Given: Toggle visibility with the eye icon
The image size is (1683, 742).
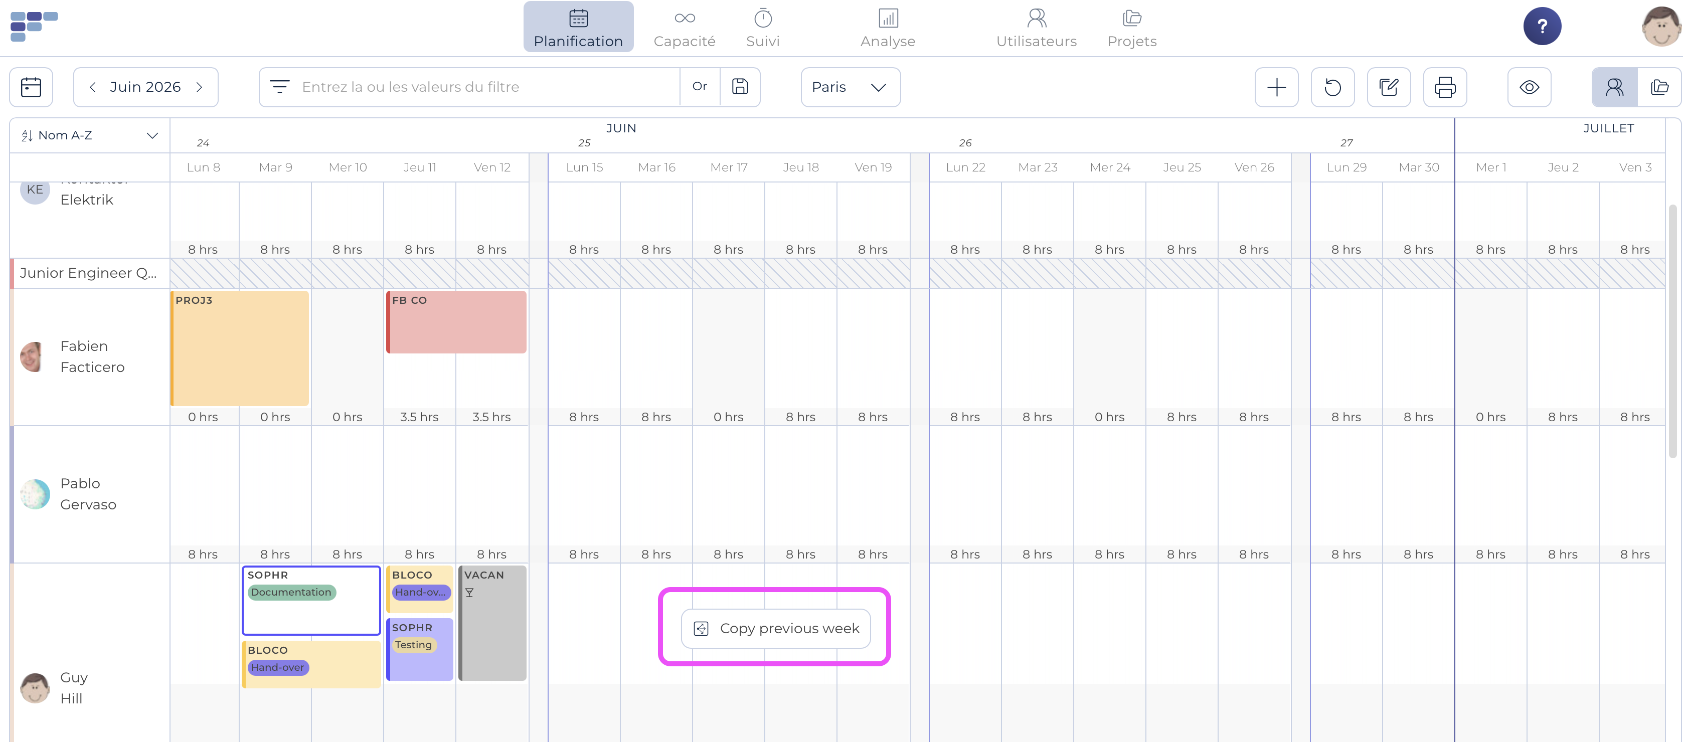Looking at the screenshot, I should 1529,87.
